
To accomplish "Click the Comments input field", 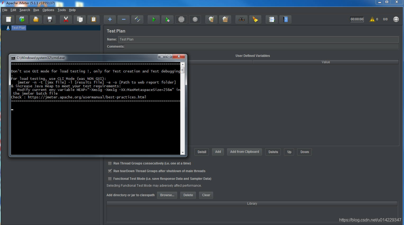I will coord(262,47).
